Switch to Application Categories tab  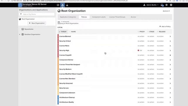[x=68, y=17]
